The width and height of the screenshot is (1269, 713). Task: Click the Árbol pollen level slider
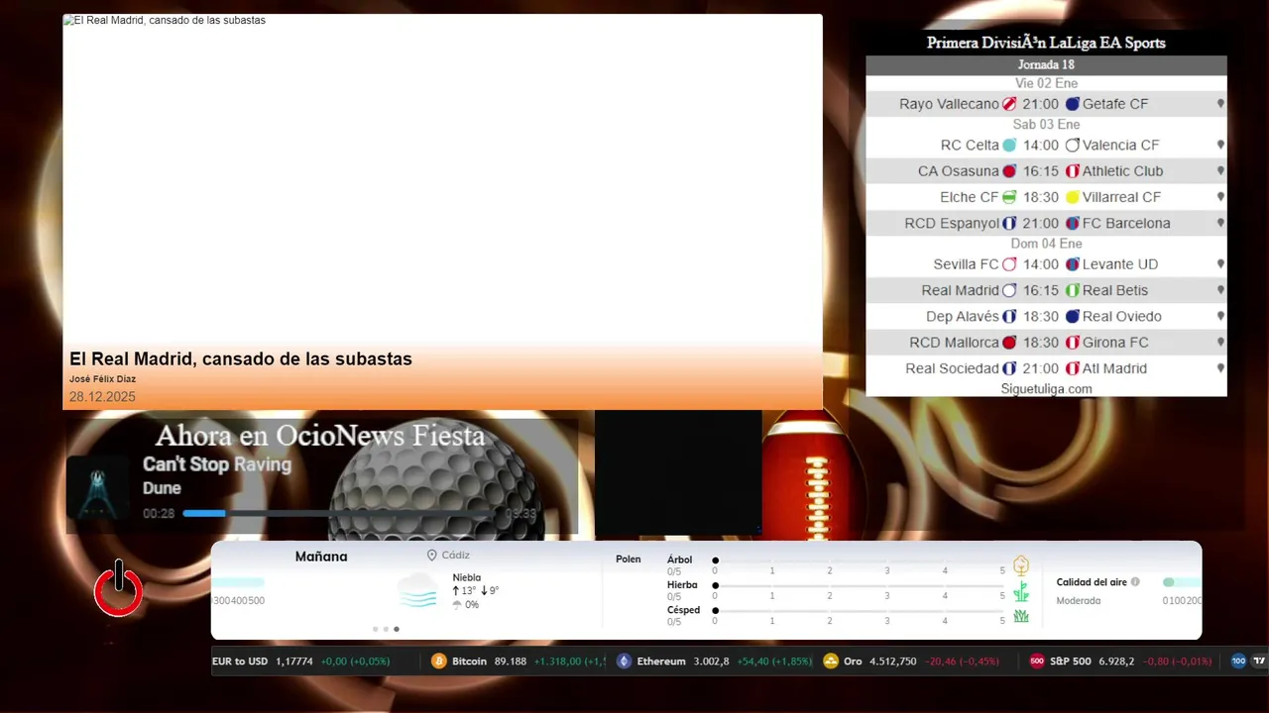pyautogui.click(x=859, y=560)
